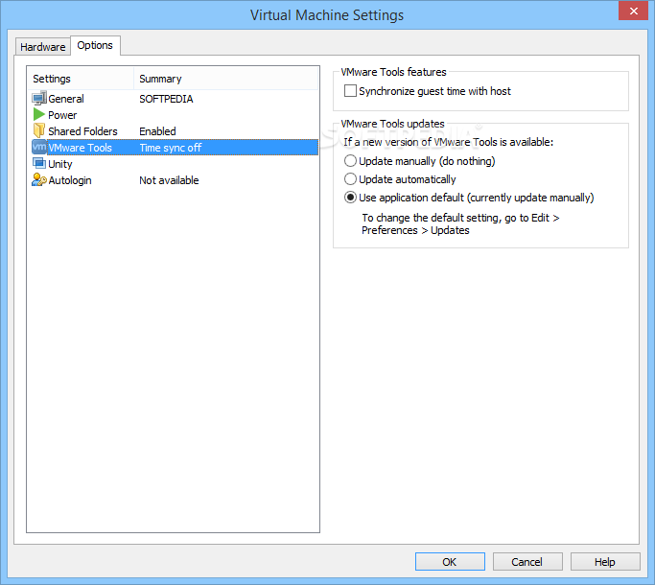655x585 pixels.
Task: Select the Unity settings row
Action: click(173, 164)
